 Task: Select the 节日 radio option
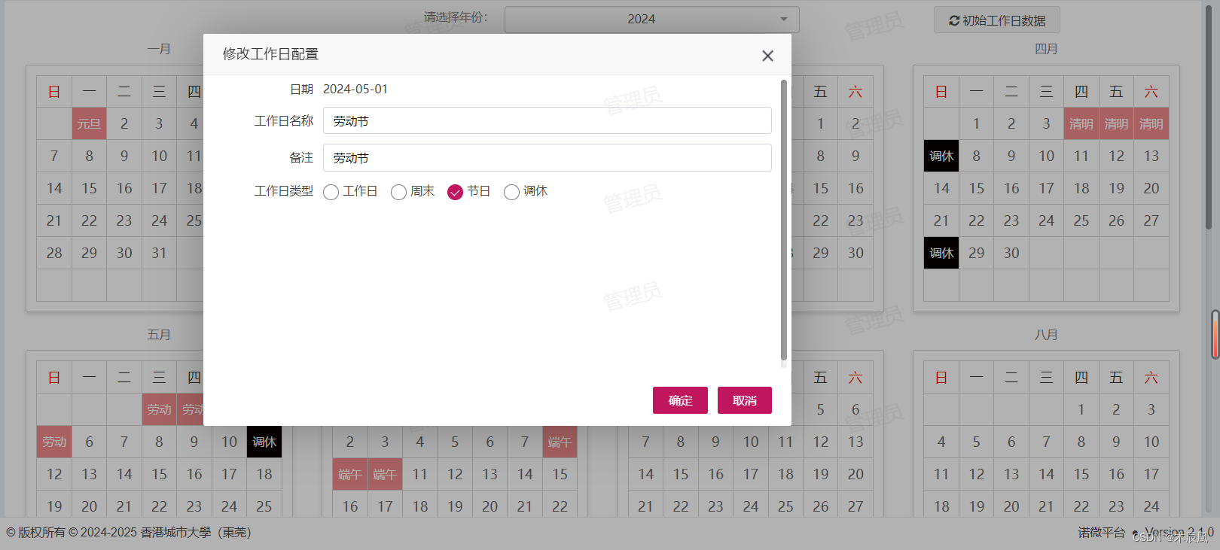click(x=455, y=192)
